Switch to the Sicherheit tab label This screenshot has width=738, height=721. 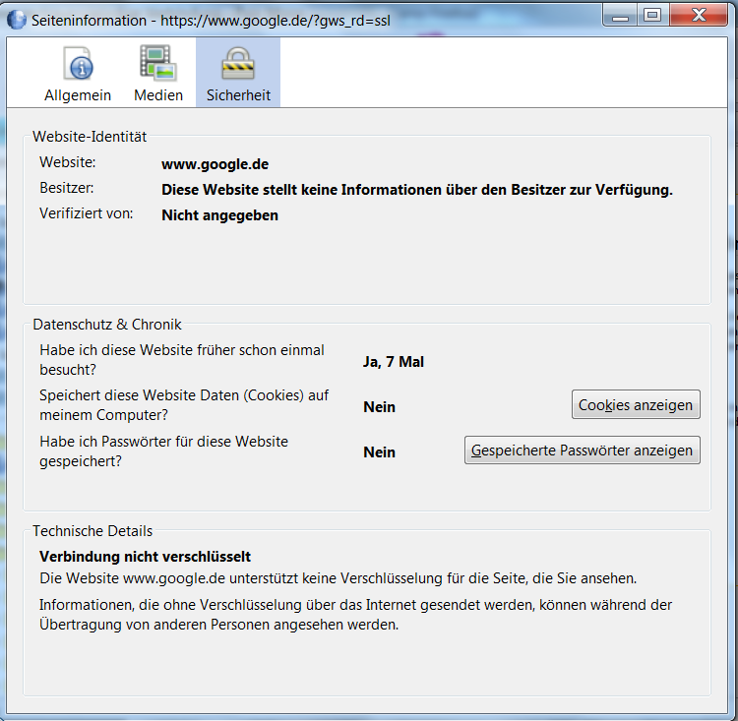pyautogui.click(x=238, y=95)
